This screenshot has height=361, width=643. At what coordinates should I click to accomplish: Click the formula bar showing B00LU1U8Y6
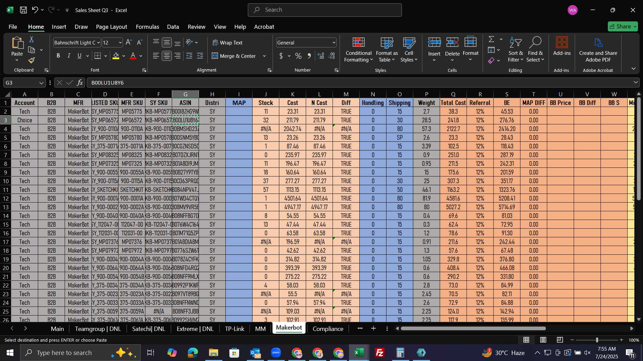pos(363,83)
